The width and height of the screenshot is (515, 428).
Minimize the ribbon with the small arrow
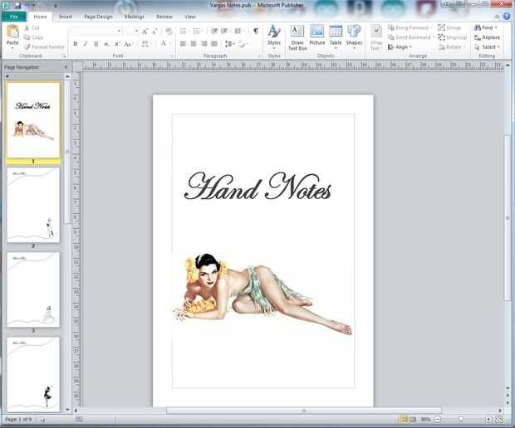[498, 17]
